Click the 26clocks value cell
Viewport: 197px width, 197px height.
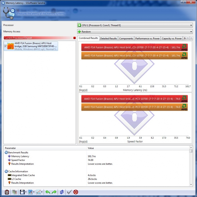pos(92,179)
